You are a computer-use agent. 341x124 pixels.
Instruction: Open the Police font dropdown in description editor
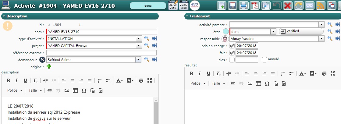pos(15,90)
